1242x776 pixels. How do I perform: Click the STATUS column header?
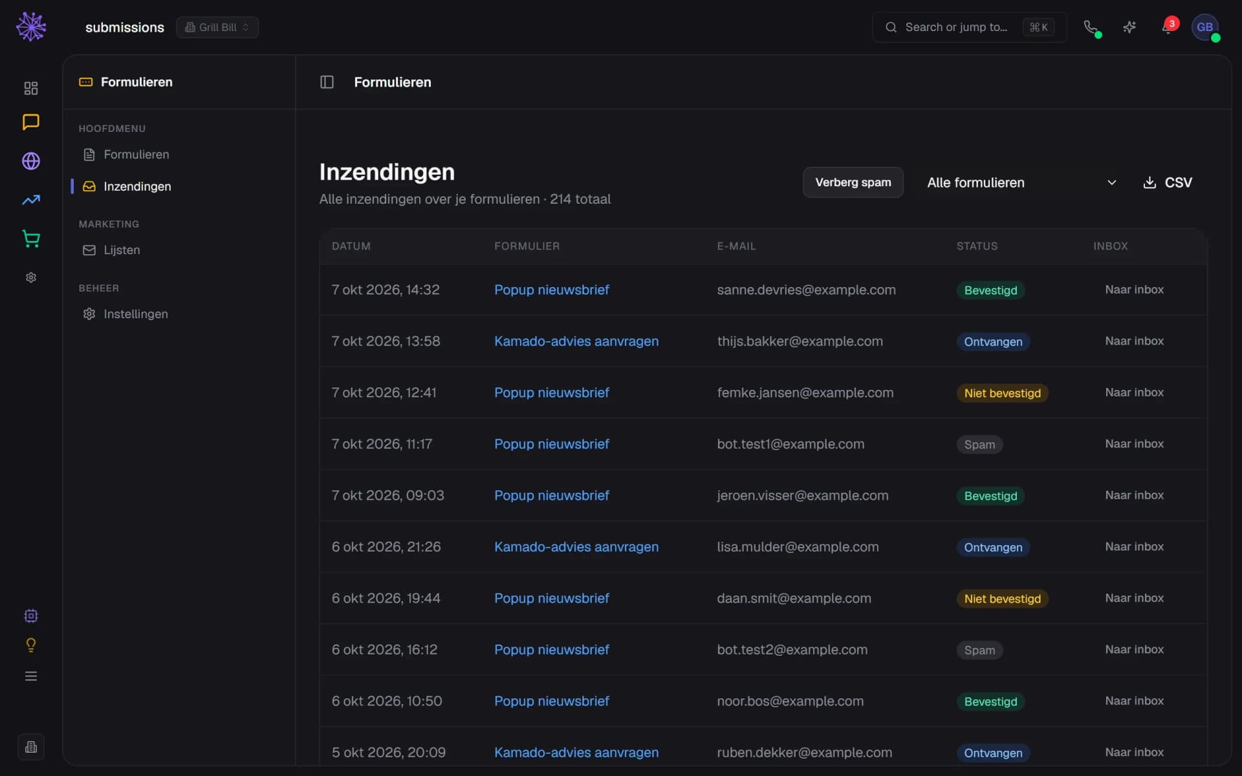(x=977, y=246)
